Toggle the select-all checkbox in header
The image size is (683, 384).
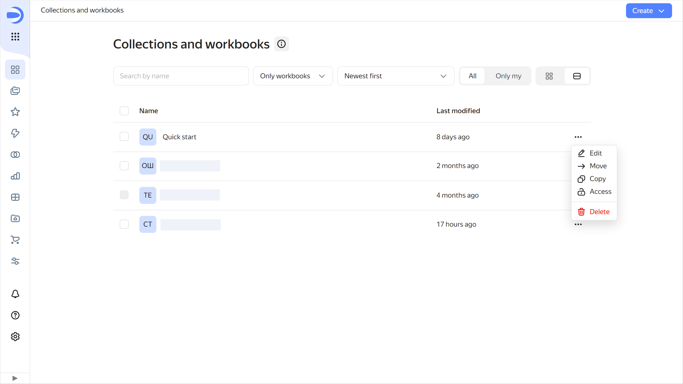124,111
